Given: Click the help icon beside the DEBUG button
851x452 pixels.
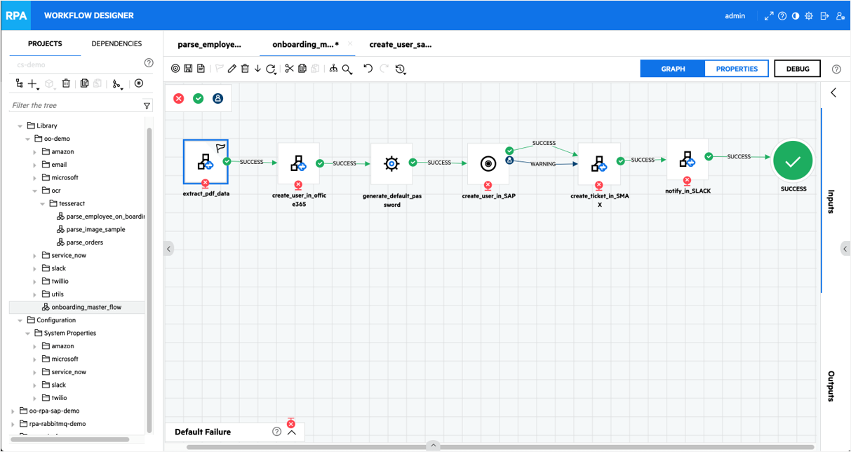Looking at the screenshot, I should pos(836,69).
